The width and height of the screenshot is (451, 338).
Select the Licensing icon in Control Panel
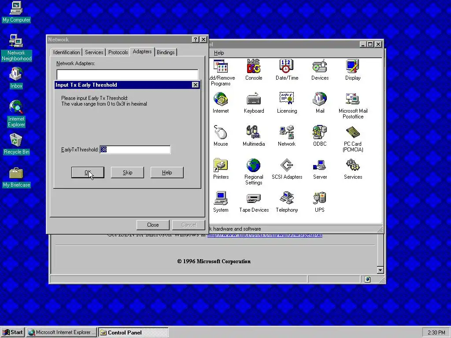(x=287, y=103)
